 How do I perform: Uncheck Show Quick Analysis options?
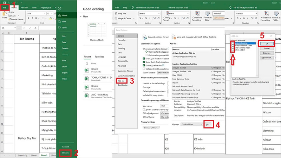144,62
